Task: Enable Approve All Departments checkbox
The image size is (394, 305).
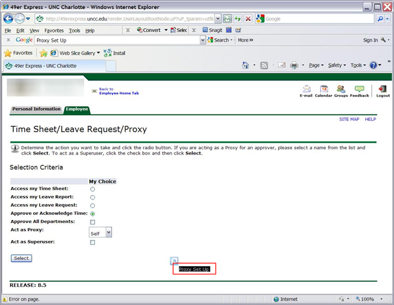Action: [x=92, y=222]
